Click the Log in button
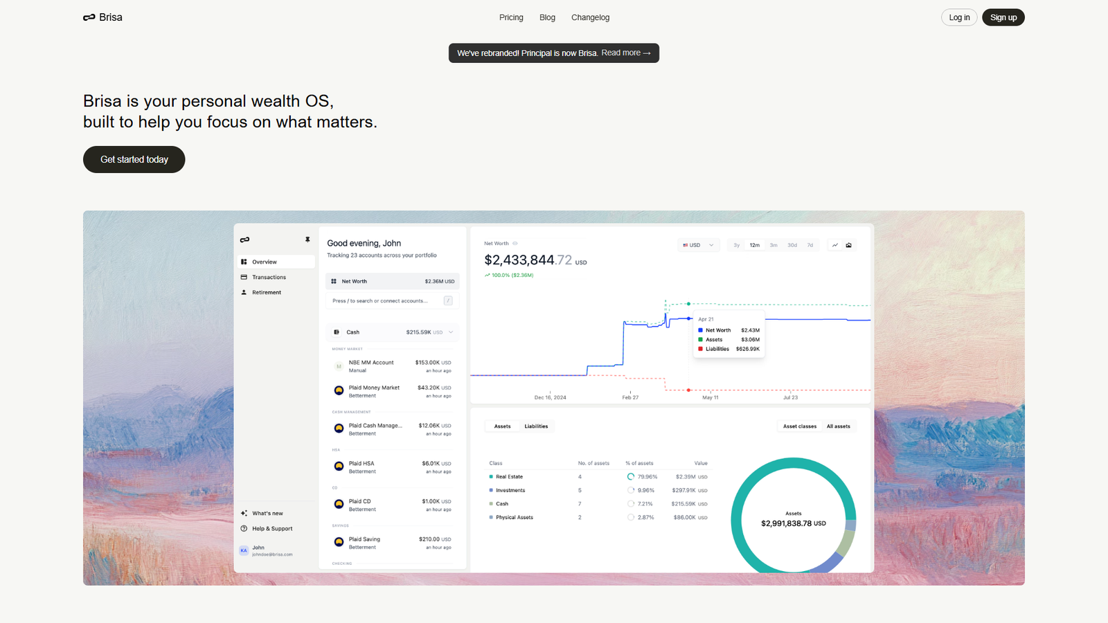Image resolution: width=1108 pixels, height=623 pixels. click(959, 17)
